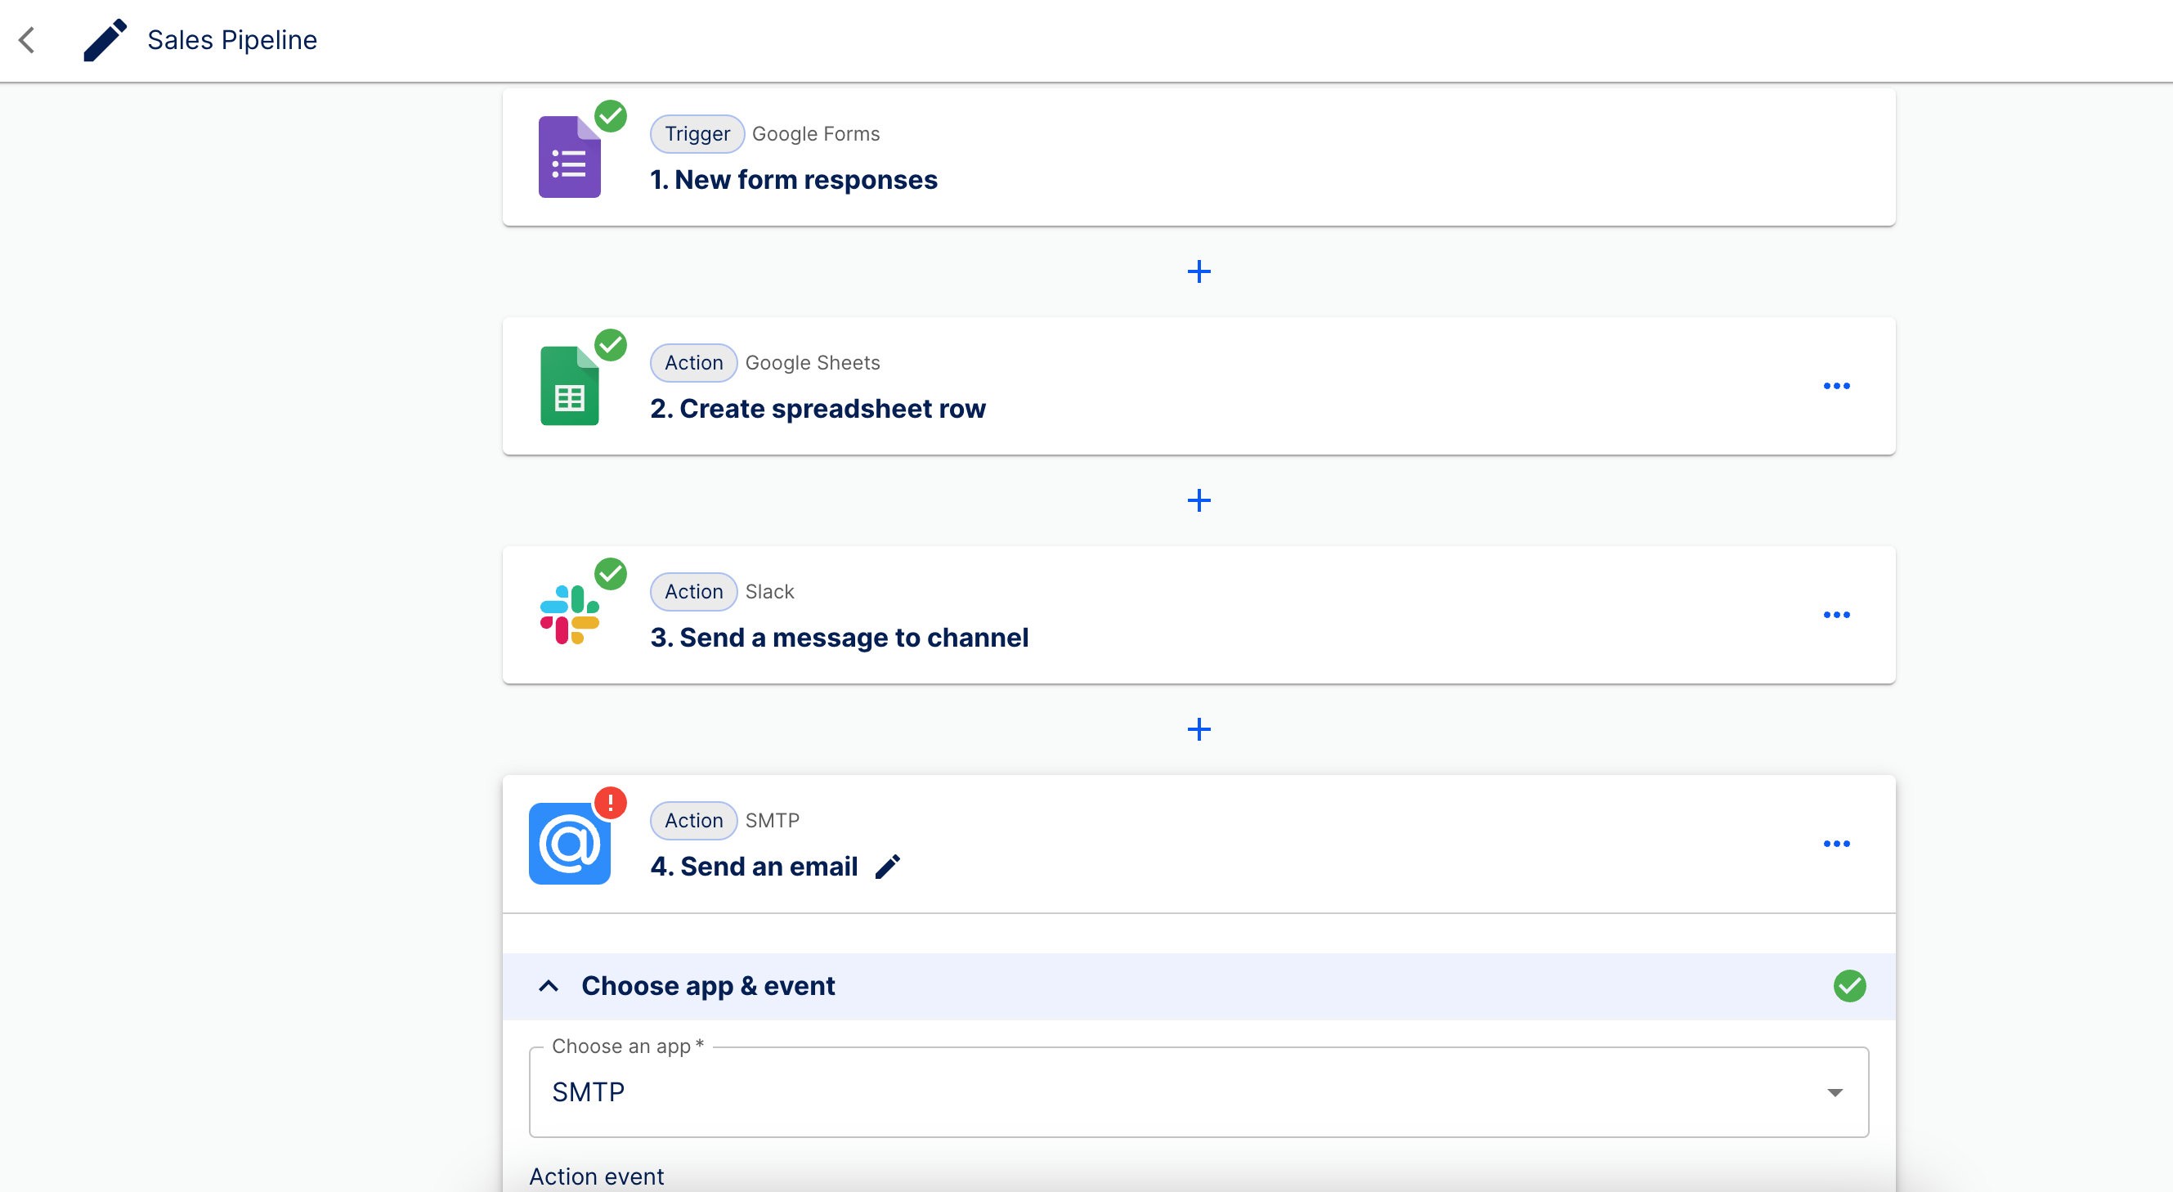Edit flow name with the pencil icon

(105, 39)
